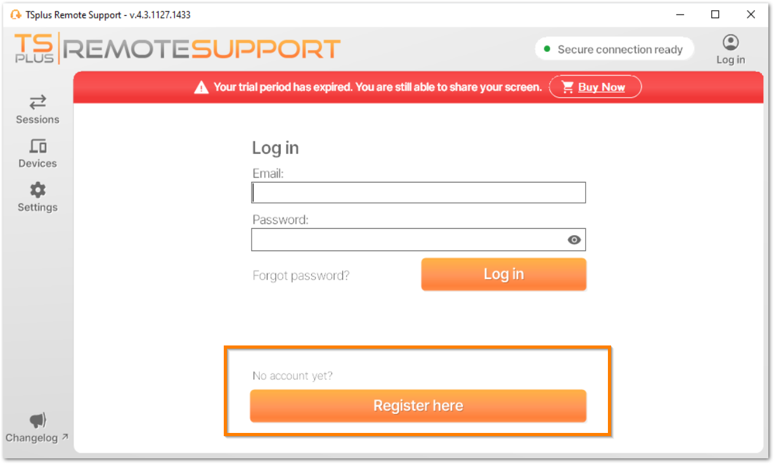Toggle password visibility with the eye icon

tap(574, 240)
